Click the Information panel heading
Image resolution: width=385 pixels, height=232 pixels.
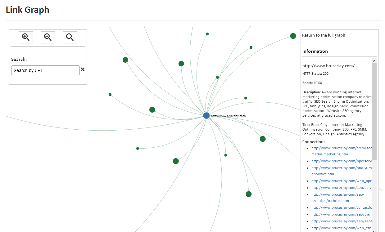pos(315,51)
